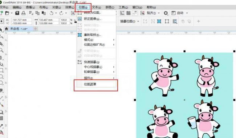This screenshot has width=236, height=138.
Task: Toggle the show guidelines icon
Action: [x=135, y=13]
